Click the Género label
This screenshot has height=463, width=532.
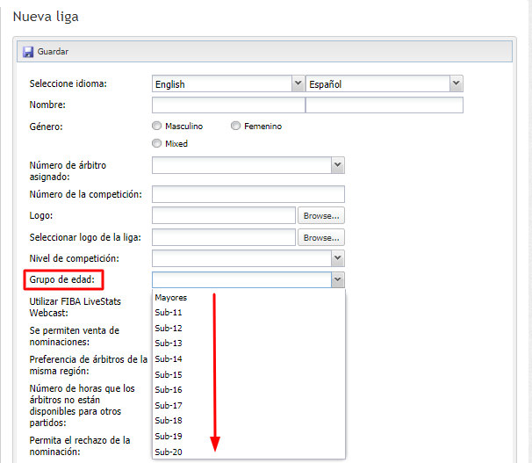click(46, 127)
